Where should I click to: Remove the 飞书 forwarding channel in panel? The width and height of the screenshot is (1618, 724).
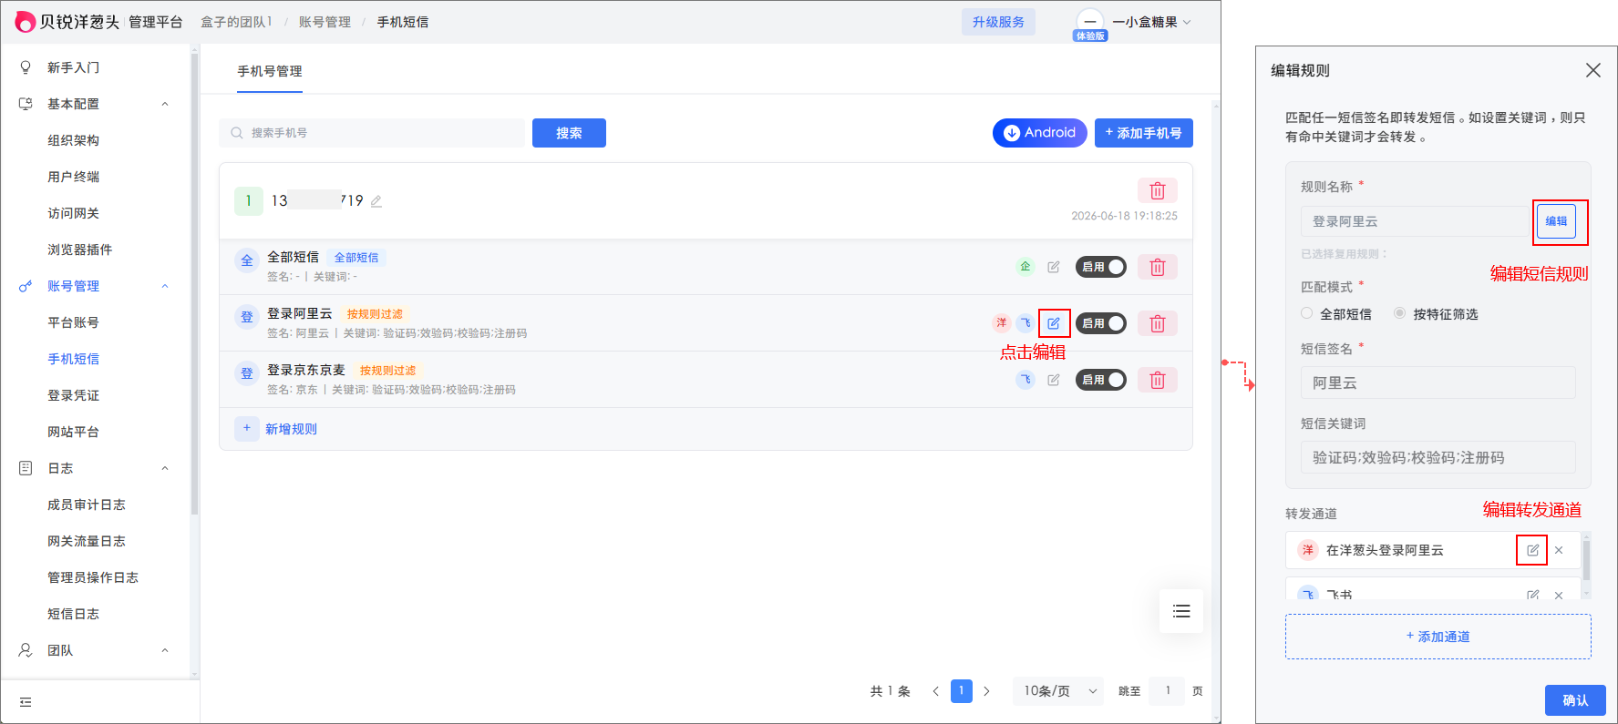point(1559,595)
